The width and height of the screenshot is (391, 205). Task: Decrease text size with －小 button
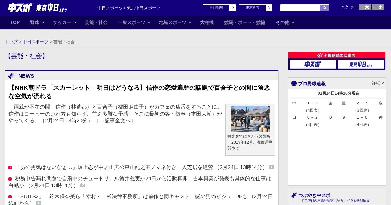point(378,7)
